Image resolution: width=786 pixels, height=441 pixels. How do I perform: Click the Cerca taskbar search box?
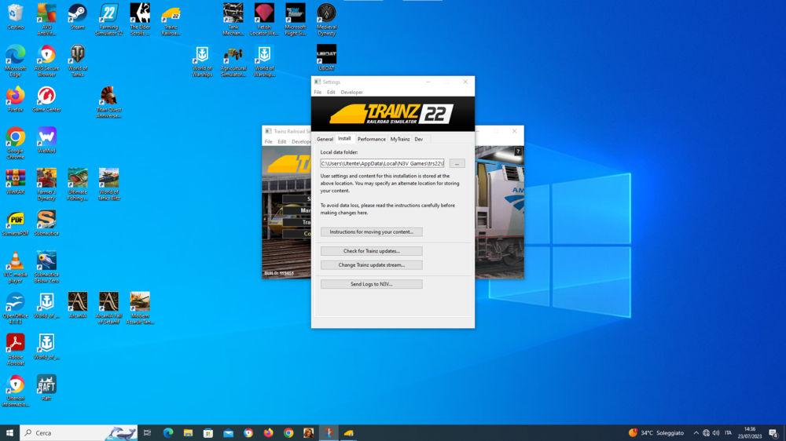79,432
